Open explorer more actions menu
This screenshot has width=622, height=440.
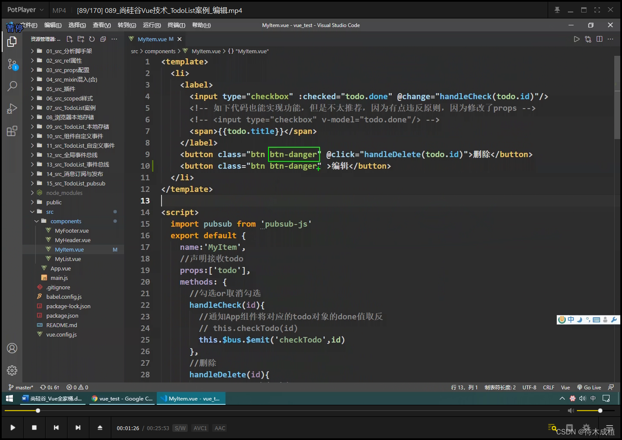114,39
